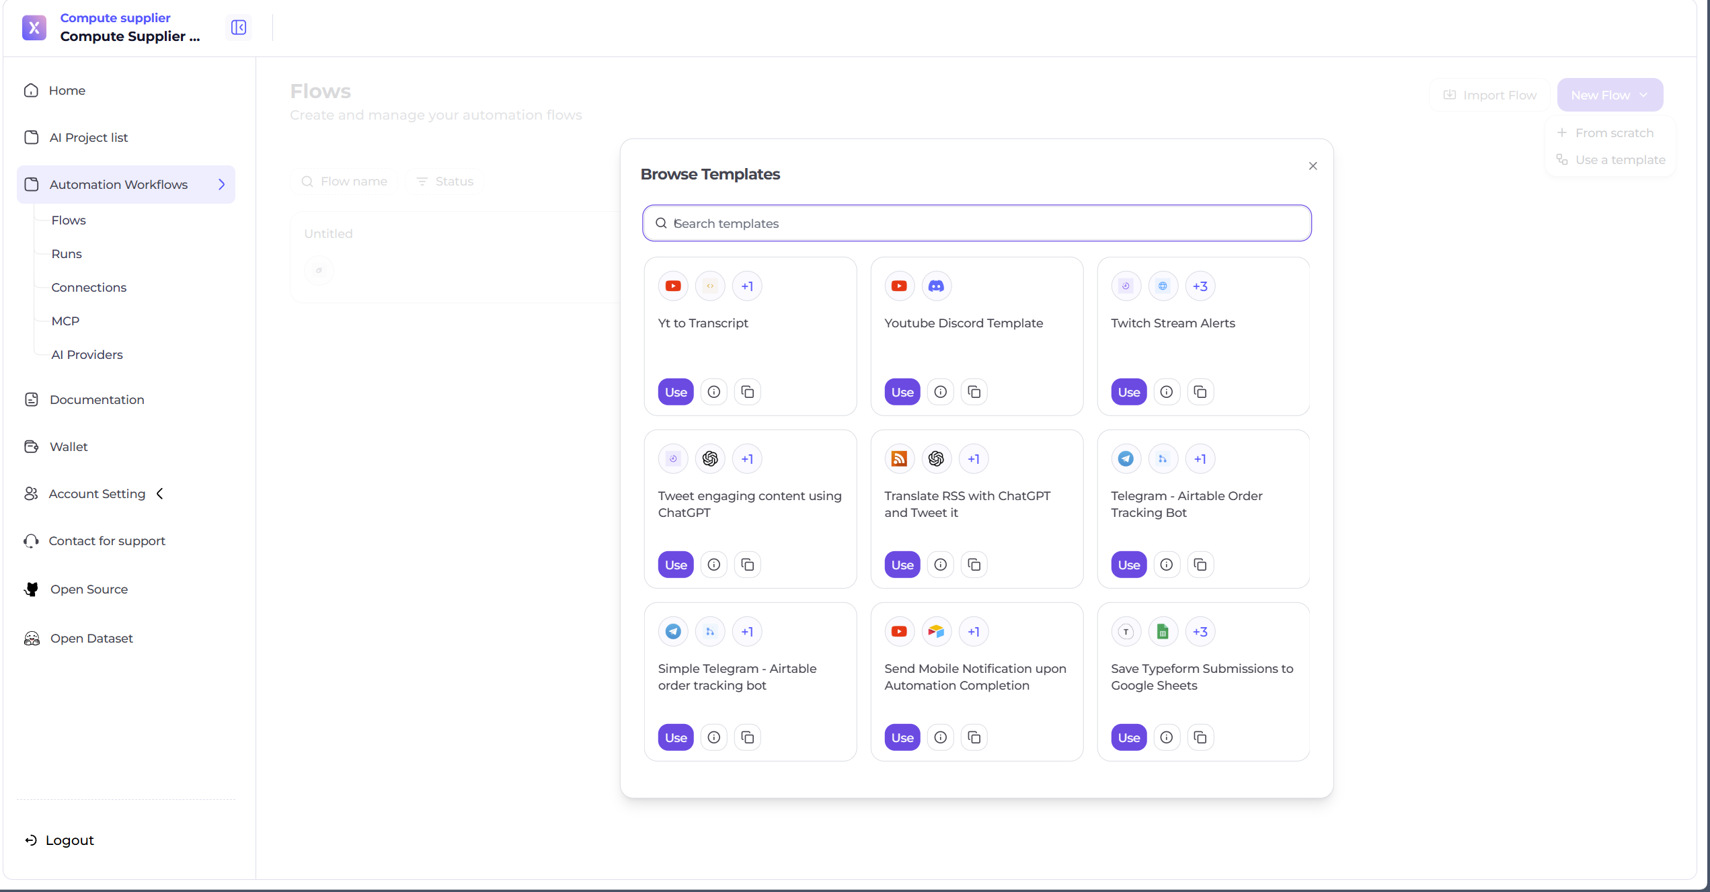Close the Browse Templates dialog
Image resolution: width=1710 pixels, height=892 pixels.
pos(1313,166)
